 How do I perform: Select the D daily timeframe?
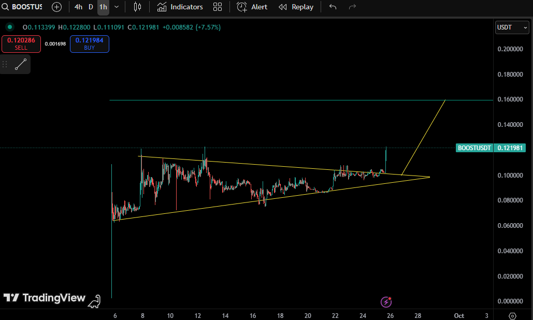coord(90,7)
